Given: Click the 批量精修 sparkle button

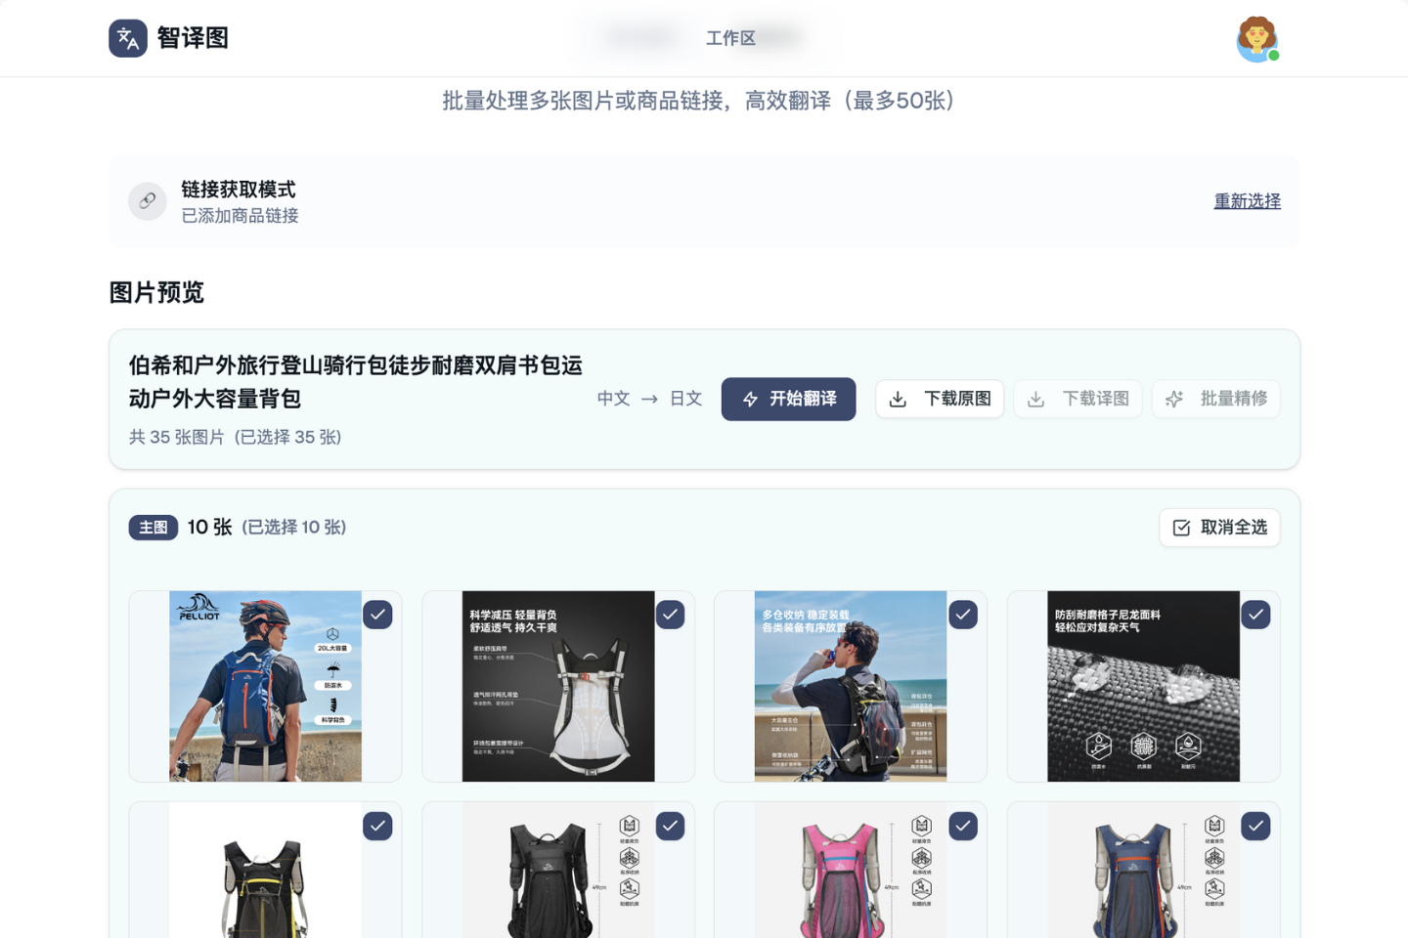Looking at the screenshot, I should 1216,399.
